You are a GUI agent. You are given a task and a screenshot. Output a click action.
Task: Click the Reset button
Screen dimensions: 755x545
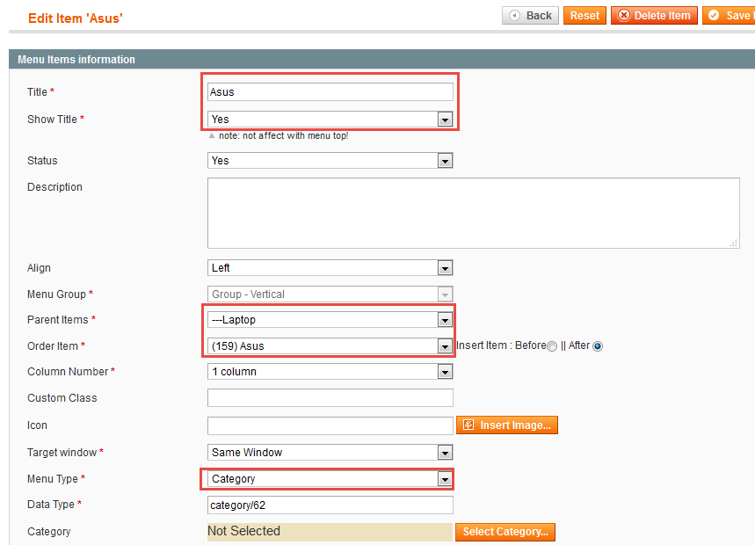584,16
